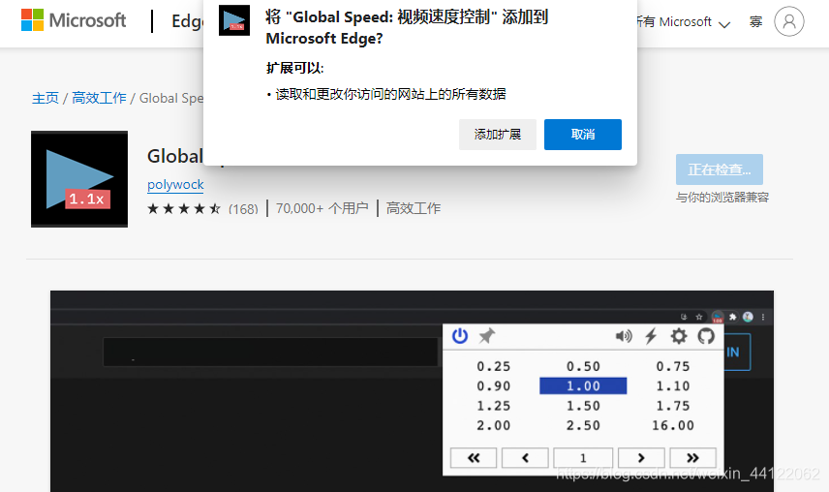Click the speed value input showing 1
The image size is (829, 492).
pyautogui.click(x=583, y=458)
